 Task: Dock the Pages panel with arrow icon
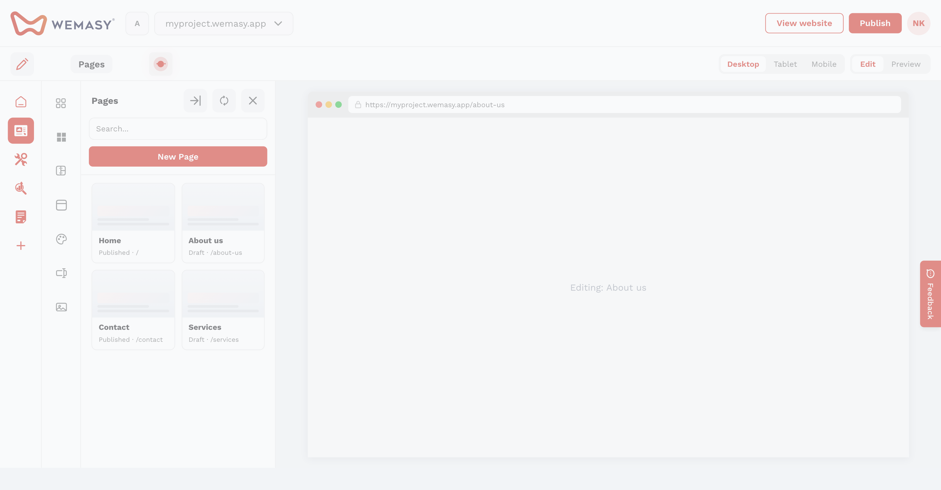(x=195, y=100)
